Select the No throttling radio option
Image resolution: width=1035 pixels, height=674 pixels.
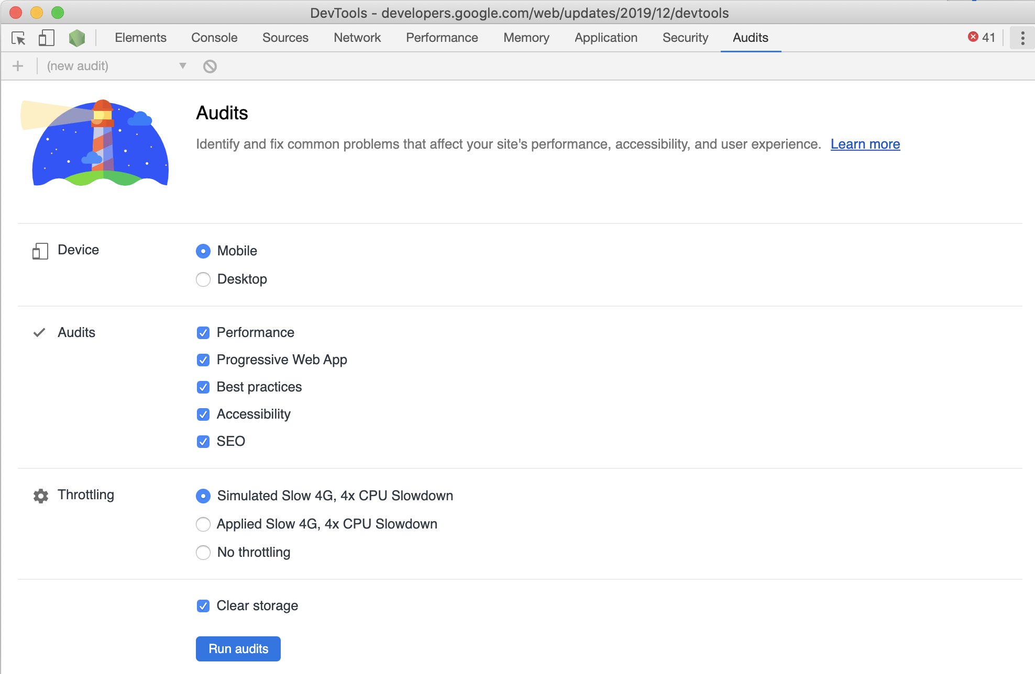[203, 553]
